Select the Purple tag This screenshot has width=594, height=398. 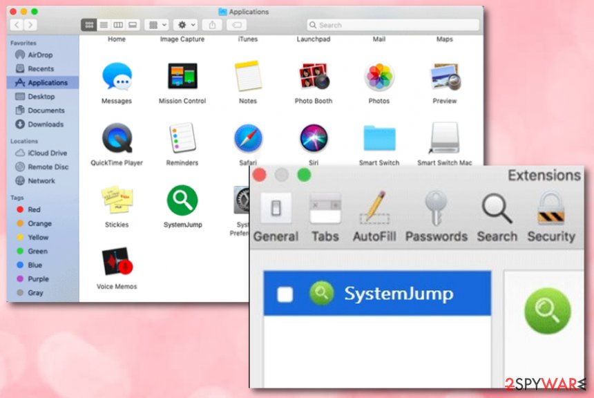(x=42, y=278)
